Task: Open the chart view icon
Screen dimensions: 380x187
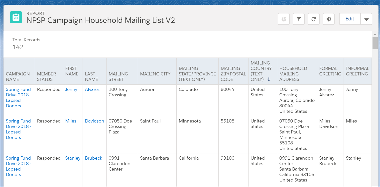Action: tap(283, 19)
